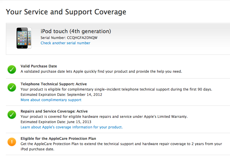Click the complimentary single-incident telephone support description
Screen dimensions: 230x158
click(x=116, y=89)
